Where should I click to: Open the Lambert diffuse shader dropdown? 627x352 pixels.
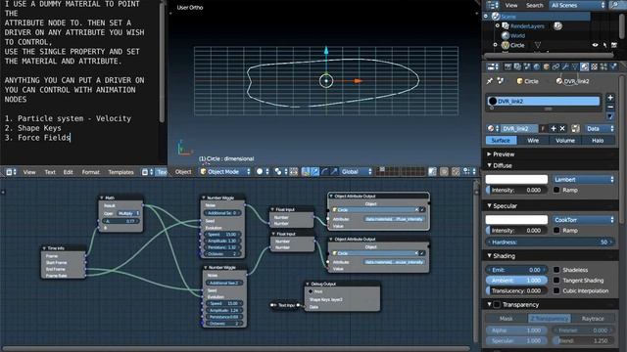584,180
